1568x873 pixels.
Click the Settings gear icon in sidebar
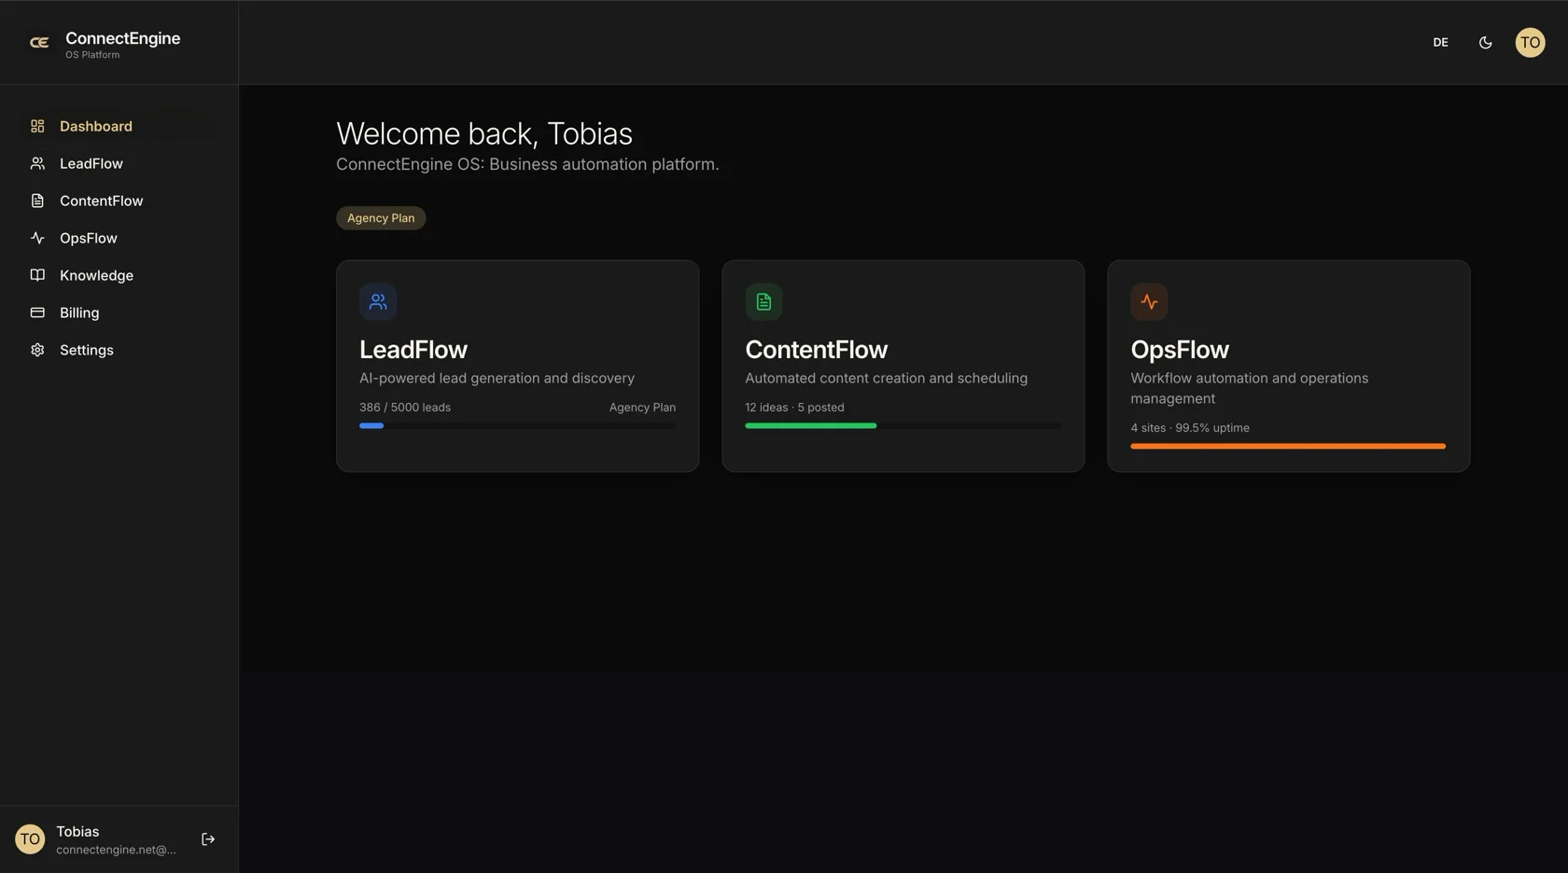(x=37, y=351)
